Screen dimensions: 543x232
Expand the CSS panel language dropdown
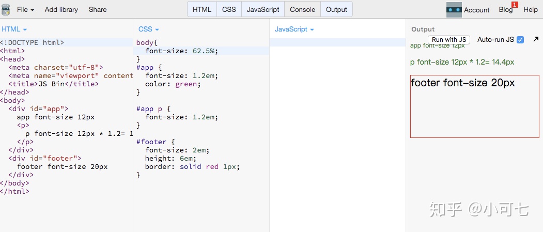[149, 29]
